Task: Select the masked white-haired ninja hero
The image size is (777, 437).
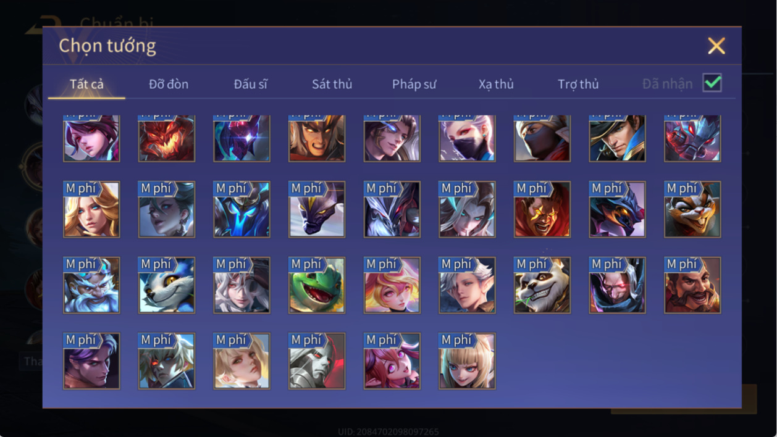Action: (x=467, y=138)
